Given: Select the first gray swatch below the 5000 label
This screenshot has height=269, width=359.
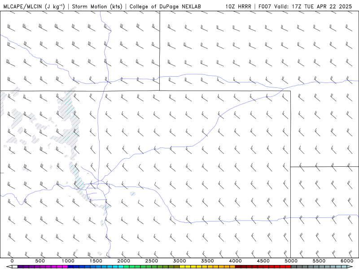Looking at the screenshot, I should click(x=294, y=267).
